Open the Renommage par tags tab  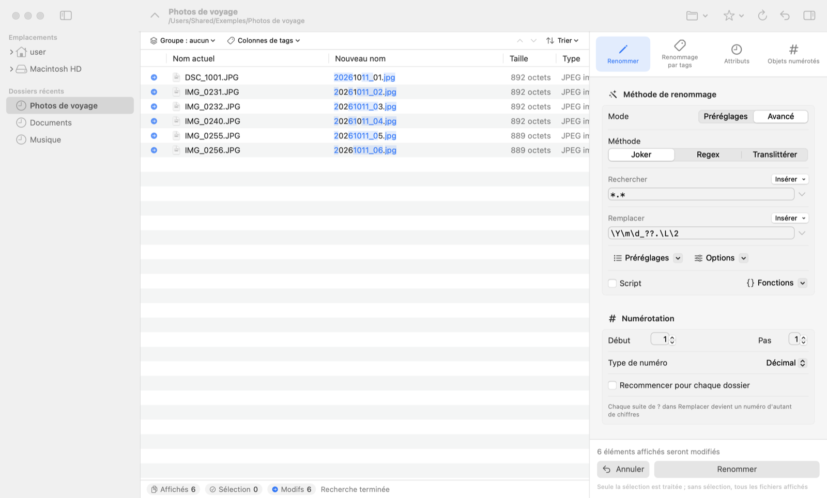coord(680,54)
